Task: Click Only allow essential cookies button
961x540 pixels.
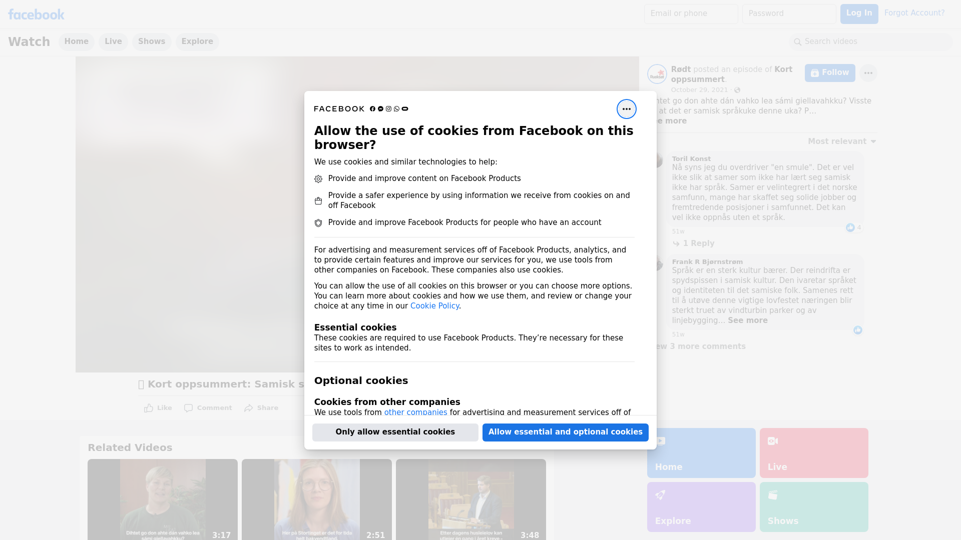Action: tap(395, 432)
